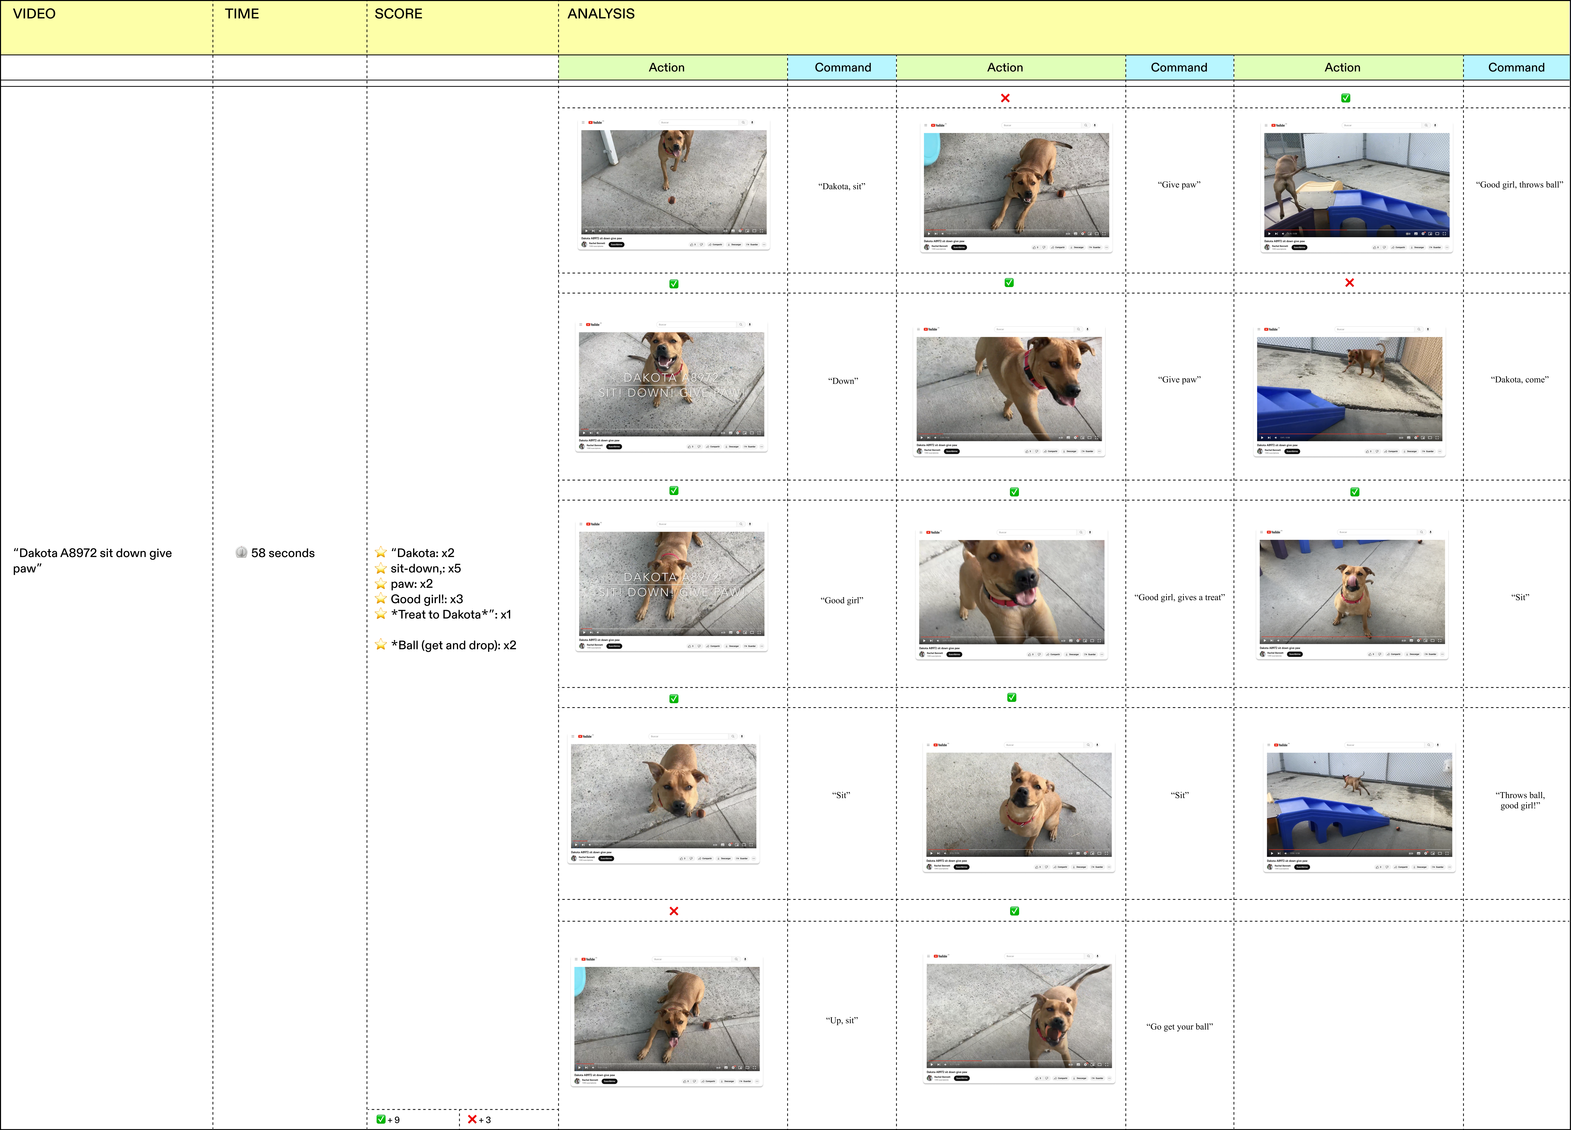Click the star next to Good girl!: x3
Image resolution: width=1571 pixels, height=1130 pixels.
[380, 598]
